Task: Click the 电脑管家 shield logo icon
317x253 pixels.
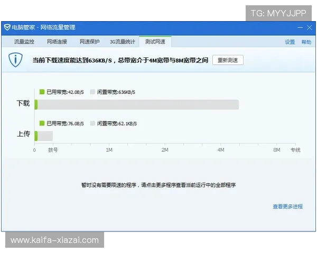Action: (x=7, y=27)
